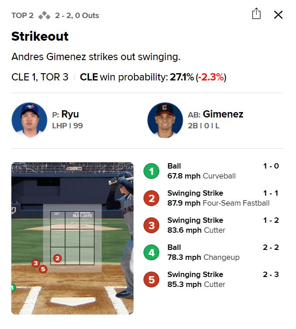Click pitch 1 marker at left edge
Viewport: 296px width, 329px height.
pyautogui.click(x=13, y=287)
